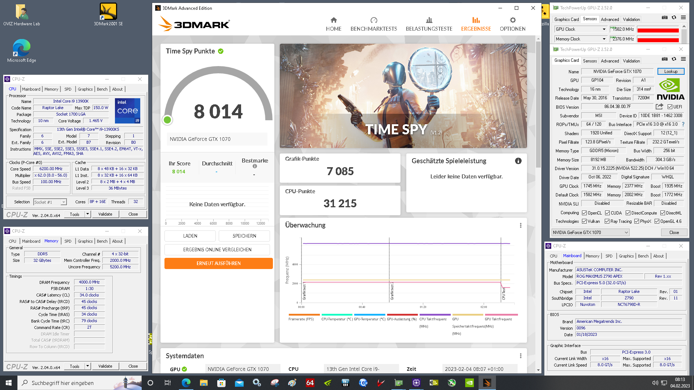Click Tools button in upper CPU-Z
The width and height of the screenshot is (694, 390).
click(74, 214)
